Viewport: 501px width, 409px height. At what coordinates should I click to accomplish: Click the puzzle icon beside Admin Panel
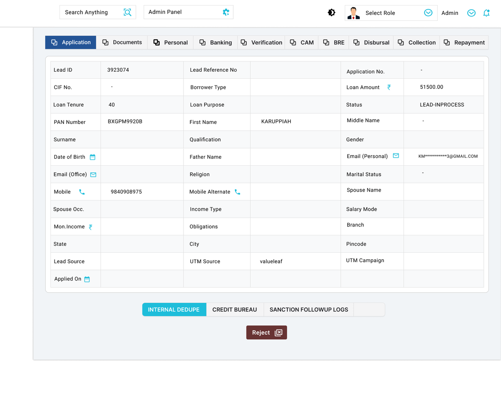click(225, 12)
